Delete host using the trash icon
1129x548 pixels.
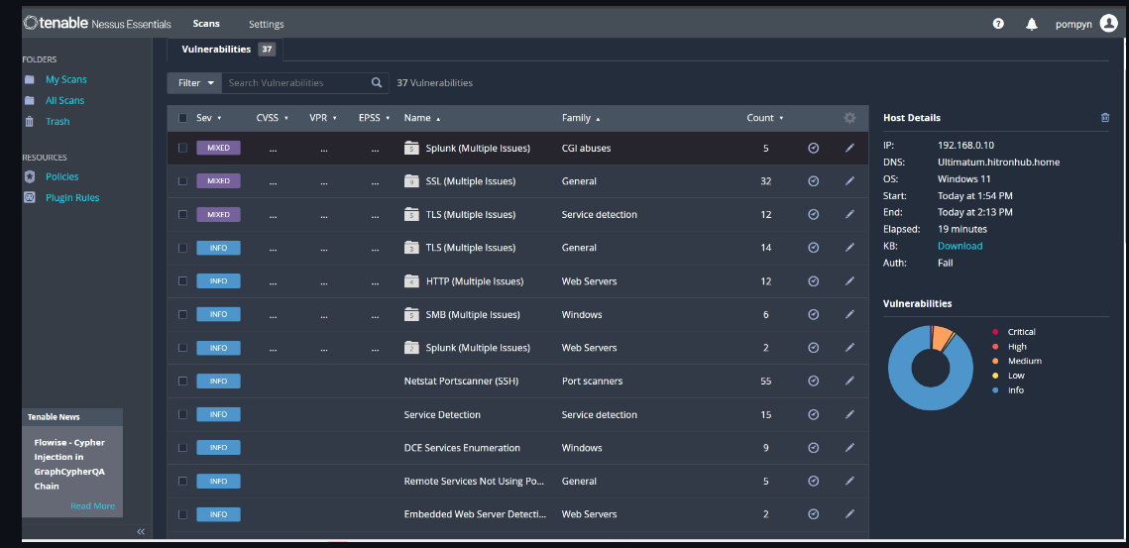1105,117
